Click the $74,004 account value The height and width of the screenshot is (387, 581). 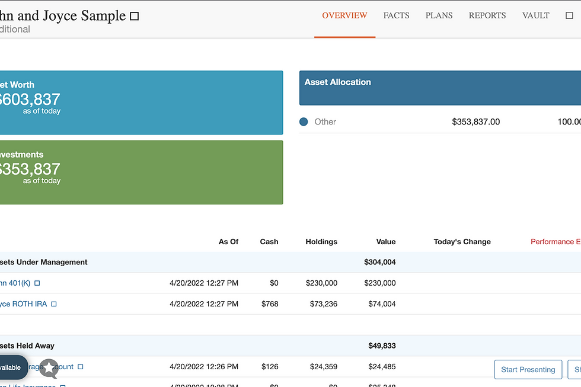[382, 304]
